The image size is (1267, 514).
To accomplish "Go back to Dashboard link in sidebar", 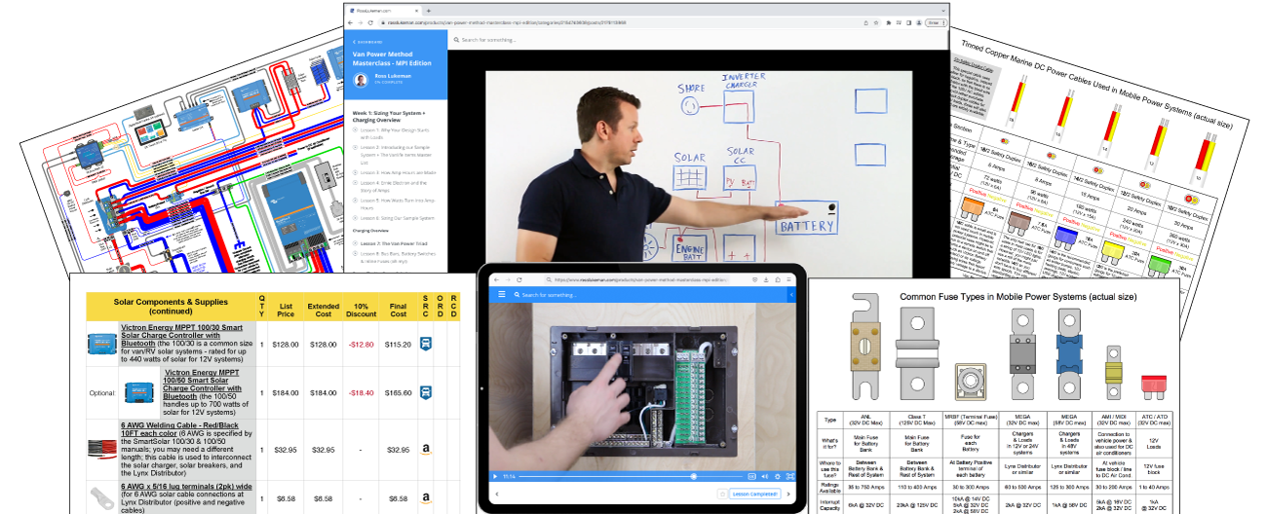I will [x=367, y=42].
